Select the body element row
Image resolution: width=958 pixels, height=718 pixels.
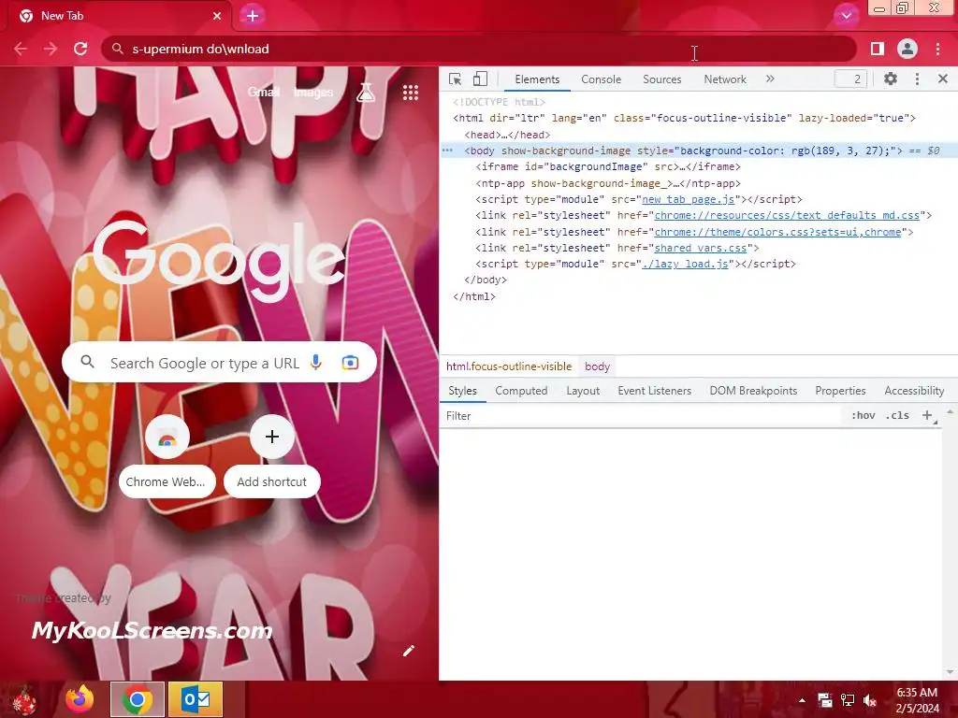tap(698, 151)
